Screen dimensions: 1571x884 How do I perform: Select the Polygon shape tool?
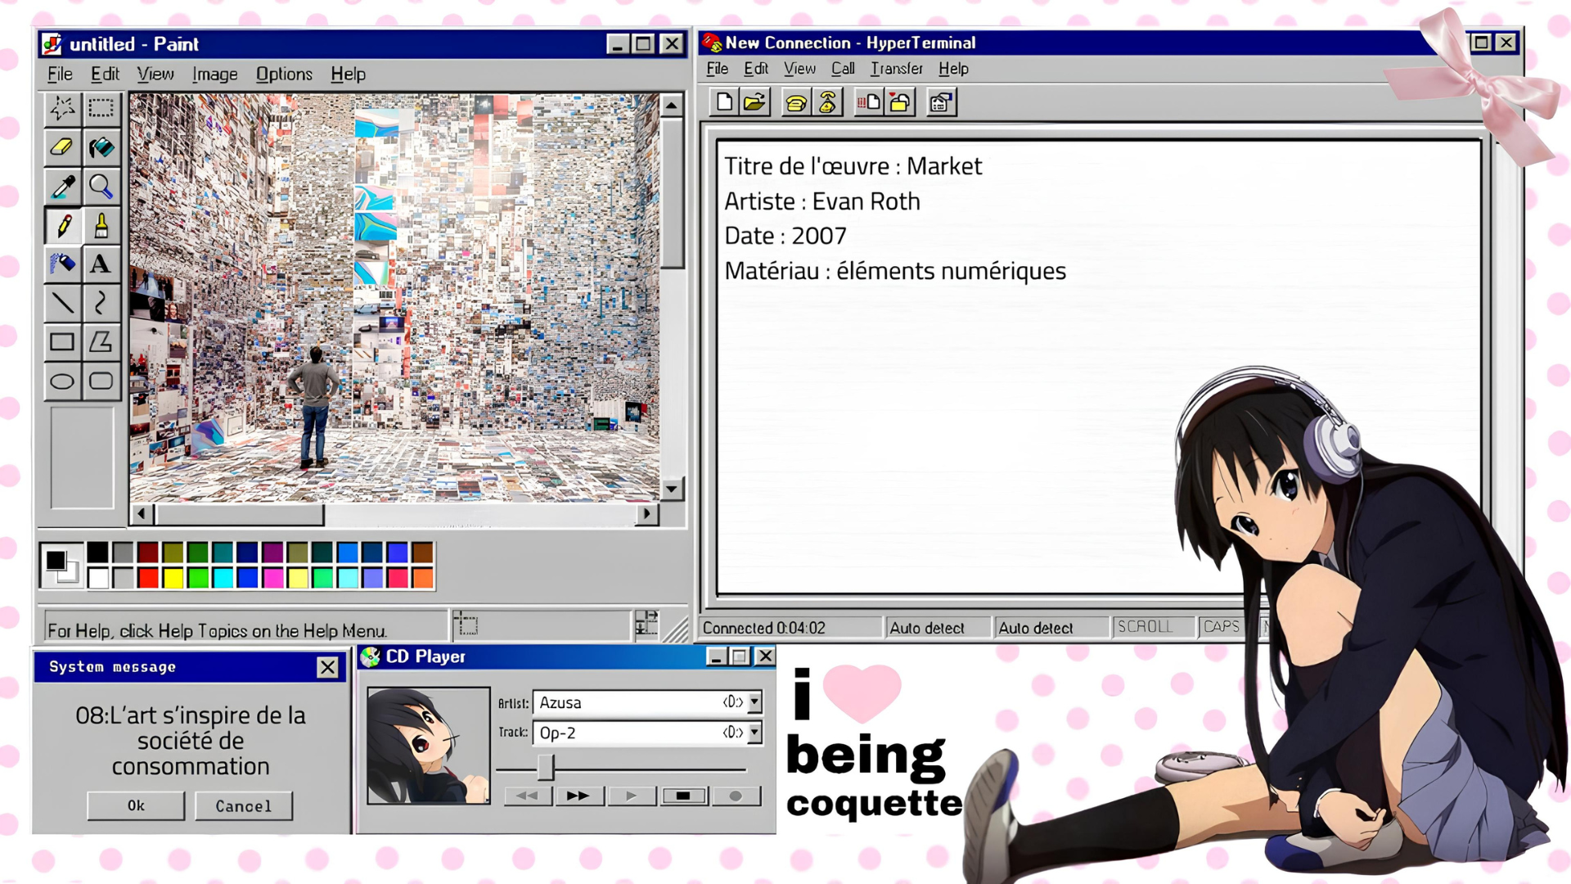click(x=101, y=342)
